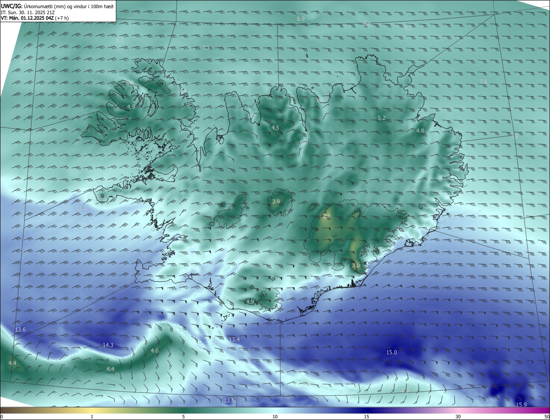
Task: Click the 4.6 value label on the map
Action: click(155, 351)
